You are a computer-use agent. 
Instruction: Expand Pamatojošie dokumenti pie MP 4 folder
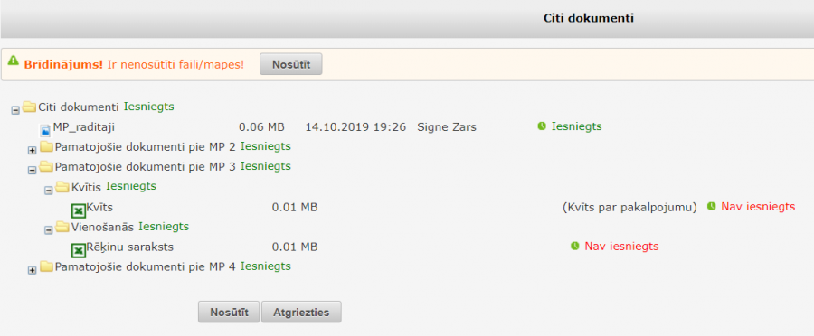point(33,270)
